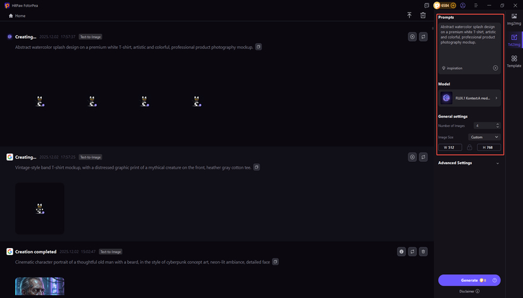This screenshot has width=523, height=298.
Task: Regenerate the vintage band T-shirt task
Action: coord(423,157)
